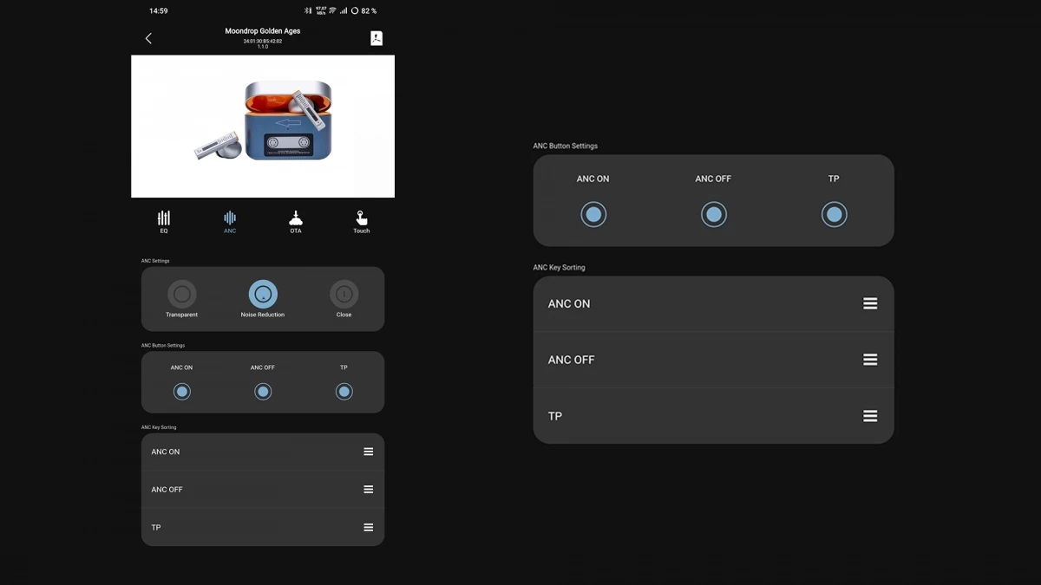Grab TP reorder handle in phone app
Viewport: 1041px width, 585px height.
click(369, 528)
